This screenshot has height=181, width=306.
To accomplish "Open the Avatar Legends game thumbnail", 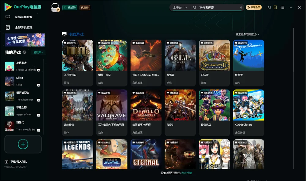I will pyautogui.click(x=112, y=154).
